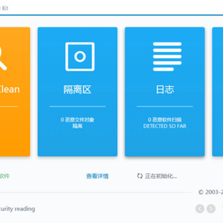223x223 pixels.
Task: Click the magnifying glass scan icon
Action: 2,58
